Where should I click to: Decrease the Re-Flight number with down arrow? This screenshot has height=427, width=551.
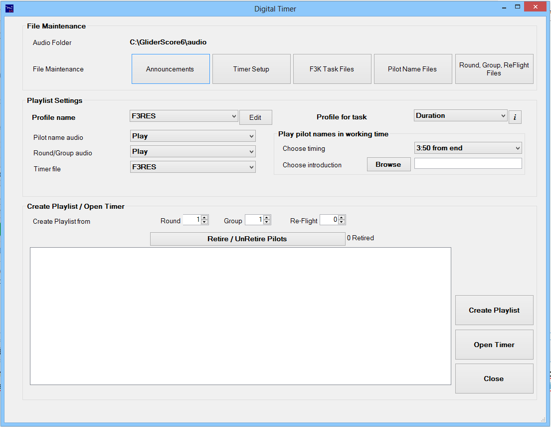tap(342, 222)
